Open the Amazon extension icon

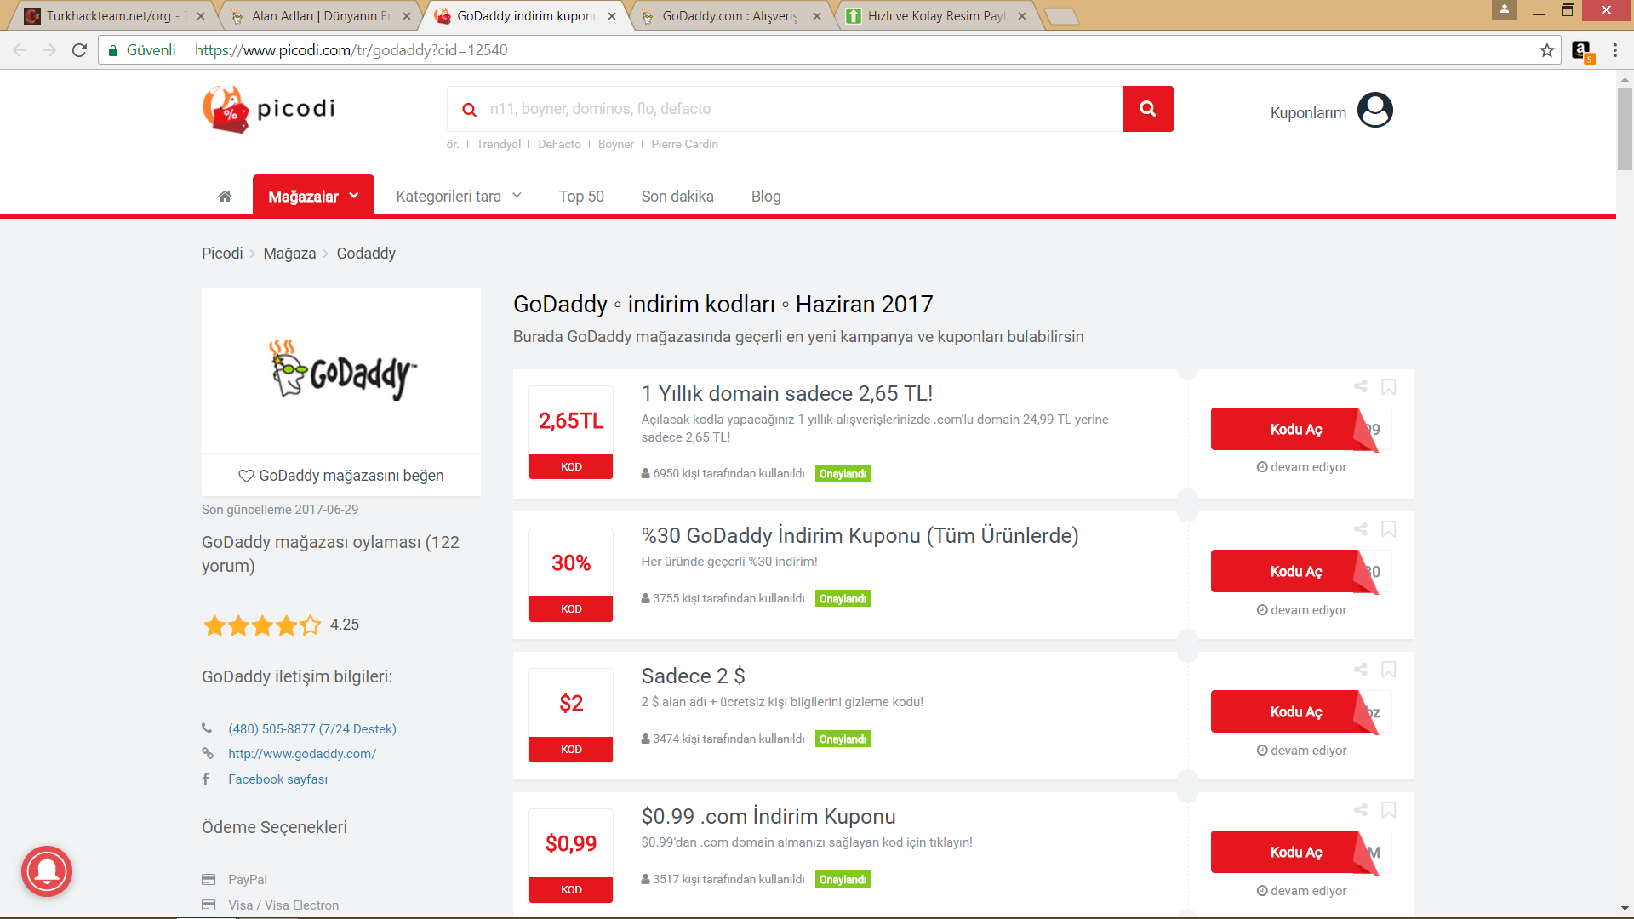[1582, 51]
